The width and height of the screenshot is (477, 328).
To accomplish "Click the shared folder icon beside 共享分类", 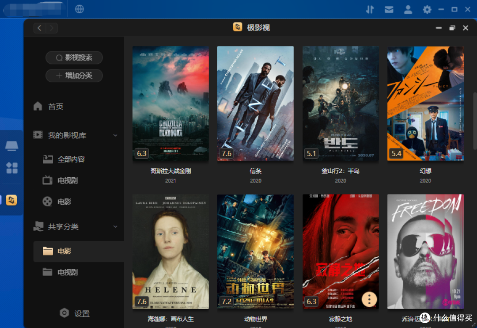I will point(38,226).
